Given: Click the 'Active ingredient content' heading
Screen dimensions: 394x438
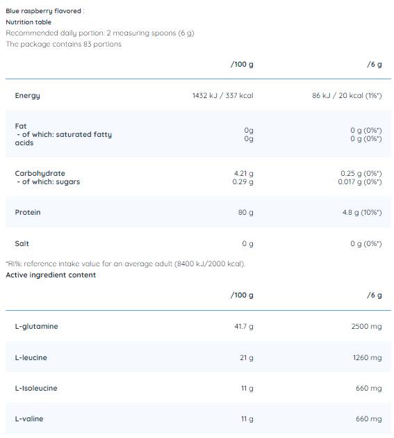Looking at the screenshot, I should pyautogui.click(x=51, y=275).
